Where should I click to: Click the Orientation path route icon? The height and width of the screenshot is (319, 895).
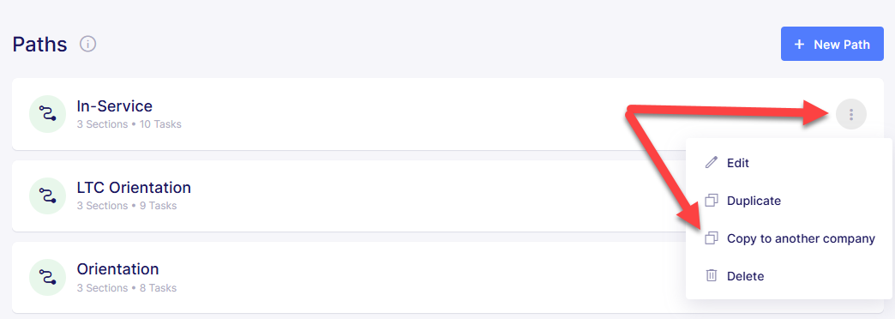pyautogui.click(x=48, y=277)
